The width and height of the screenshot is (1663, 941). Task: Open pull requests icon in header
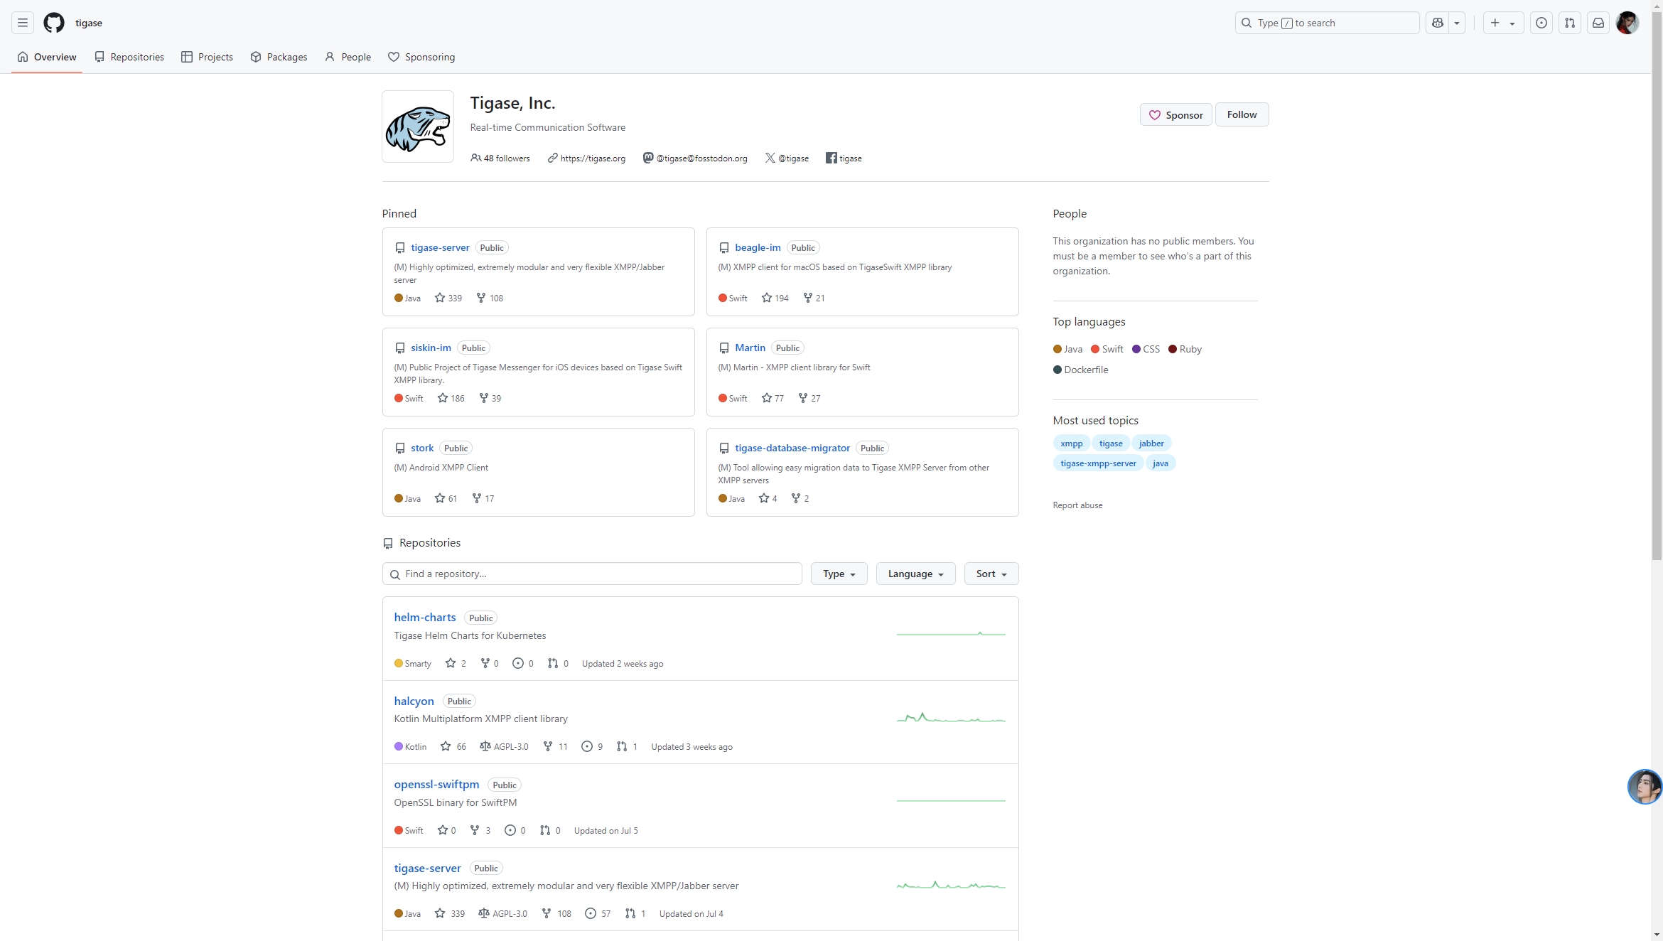coord(1570,23)
